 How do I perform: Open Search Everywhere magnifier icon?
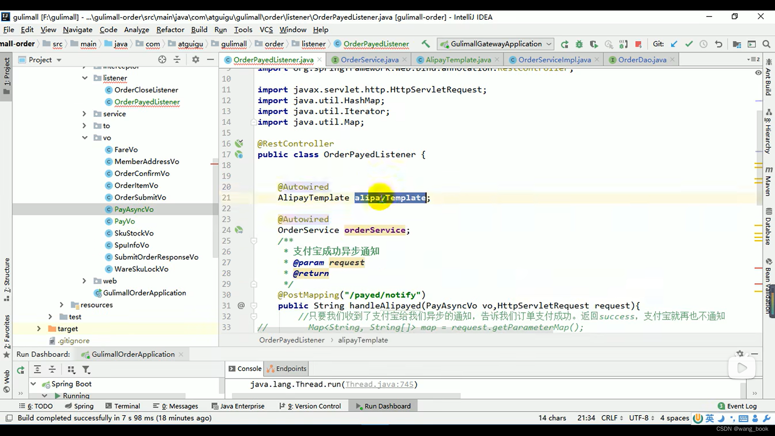pyautogui.click(x=766, y=44)
